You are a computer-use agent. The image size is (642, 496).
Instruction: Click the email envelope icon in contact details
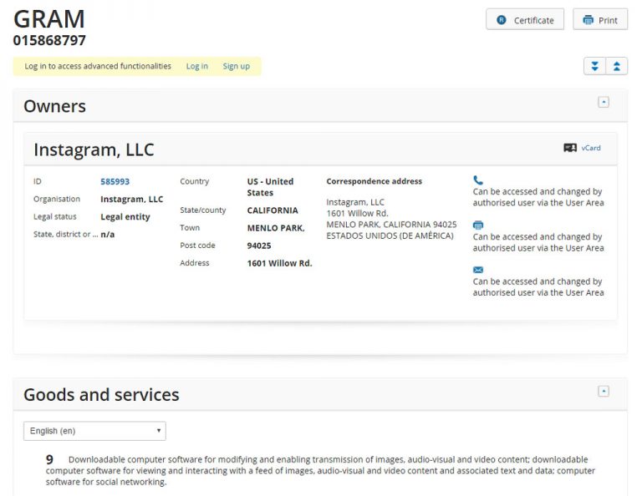click(478, 270)
